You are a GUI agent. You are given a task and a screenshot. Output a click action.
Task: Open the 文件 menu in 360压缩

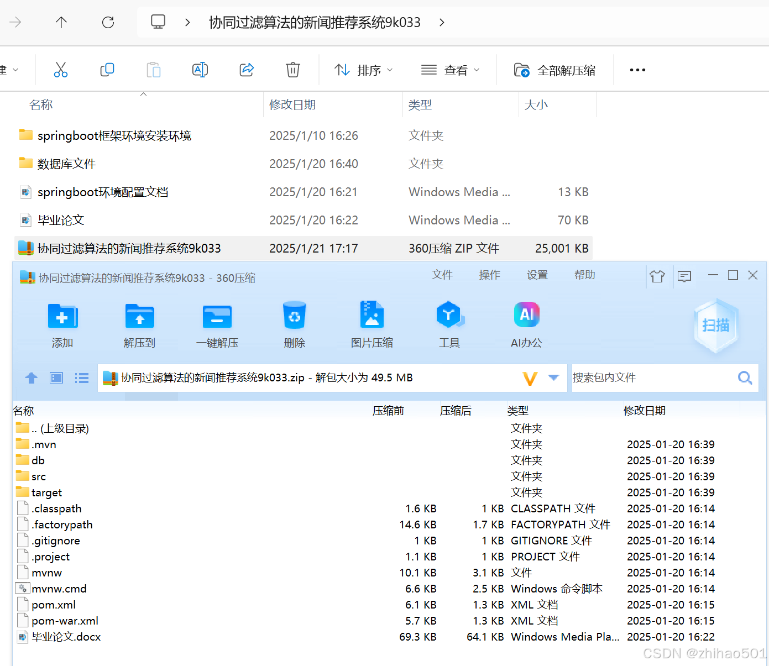442,275
